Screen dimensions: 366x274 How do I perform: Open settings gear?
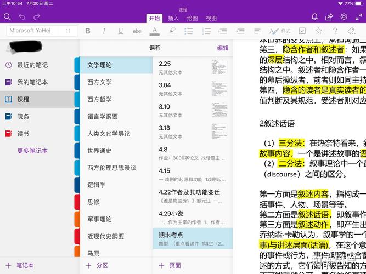tap(344, 17)
